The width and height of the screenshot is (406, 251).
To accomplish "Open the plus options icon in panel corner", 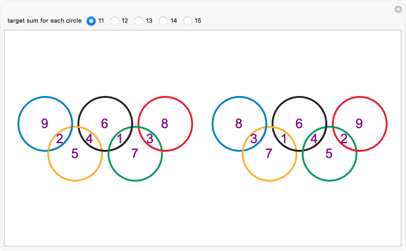I will click(398, 10).
